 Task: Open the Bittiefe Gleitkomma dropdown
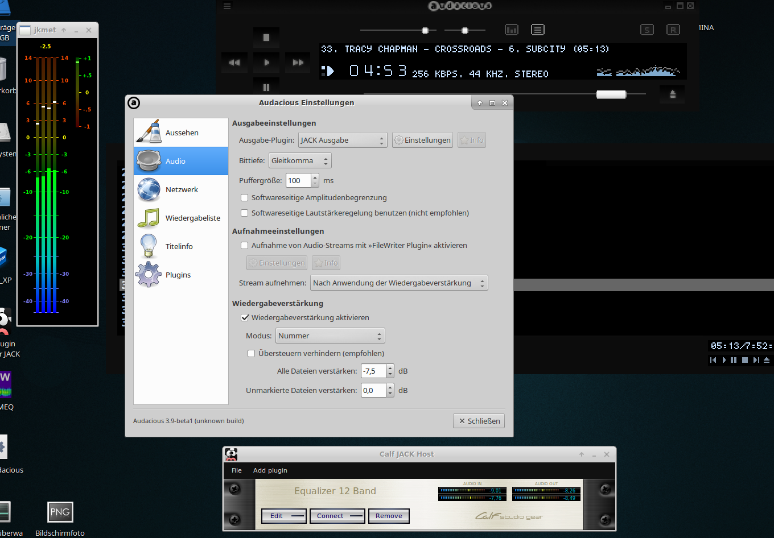pyautogui.click(x=300, y=161)
